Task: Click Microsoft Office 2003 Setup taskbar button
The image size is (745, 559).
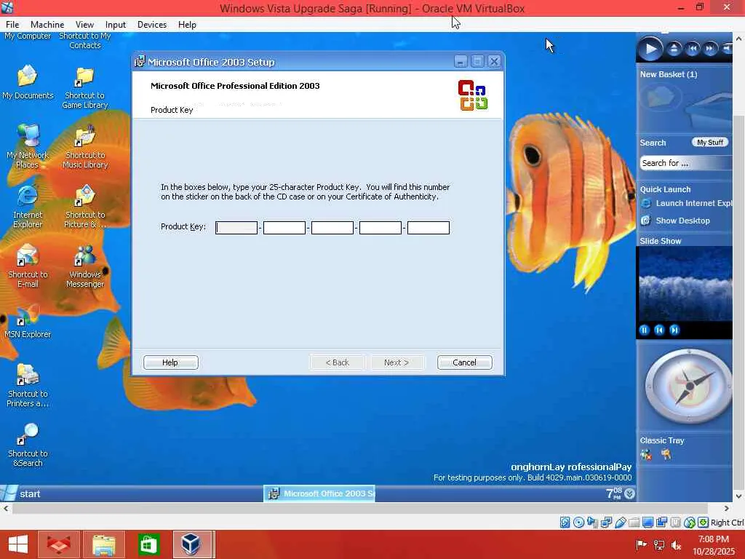Action: [x=320, y=494]
